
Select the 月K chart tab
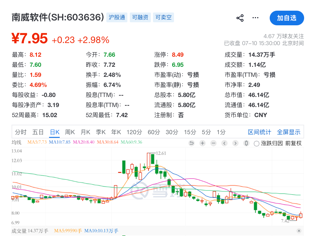85,132
